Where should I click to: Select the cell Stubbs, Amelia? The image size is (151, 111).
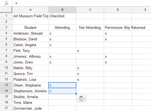click(30, 97)
